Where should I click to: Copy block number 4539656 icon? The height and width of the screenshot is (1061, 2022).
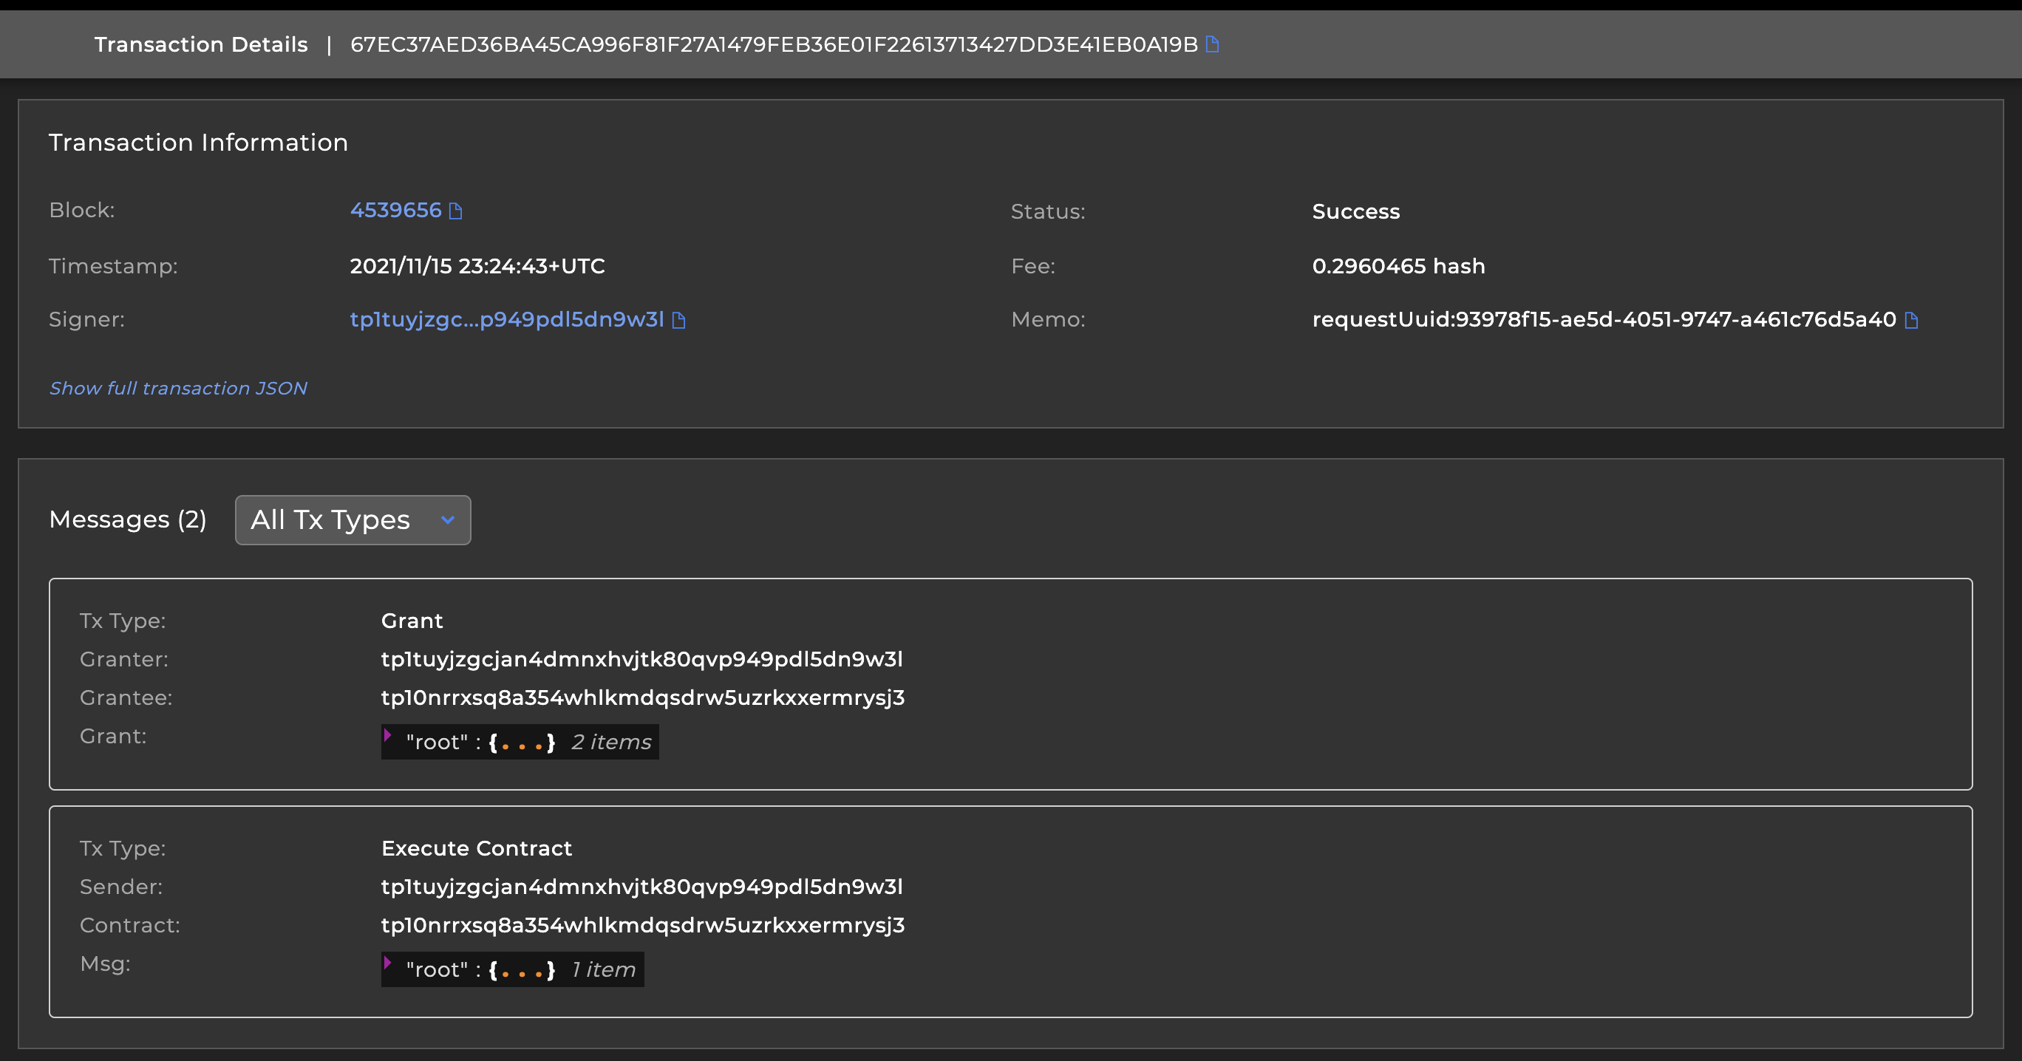click(455, 211)
